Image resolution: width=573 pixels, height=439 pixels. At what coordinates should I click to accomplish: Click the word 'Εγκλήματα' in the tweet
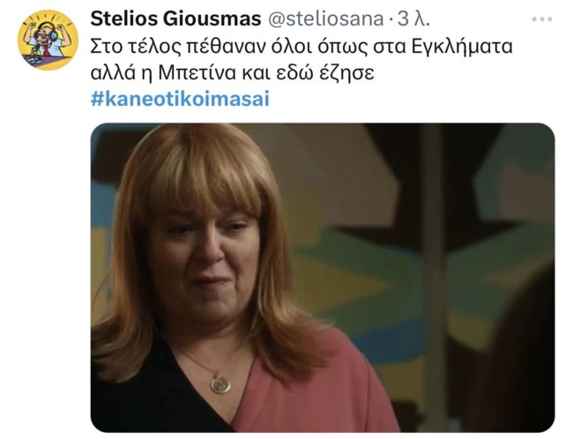(x=462, y=48)
